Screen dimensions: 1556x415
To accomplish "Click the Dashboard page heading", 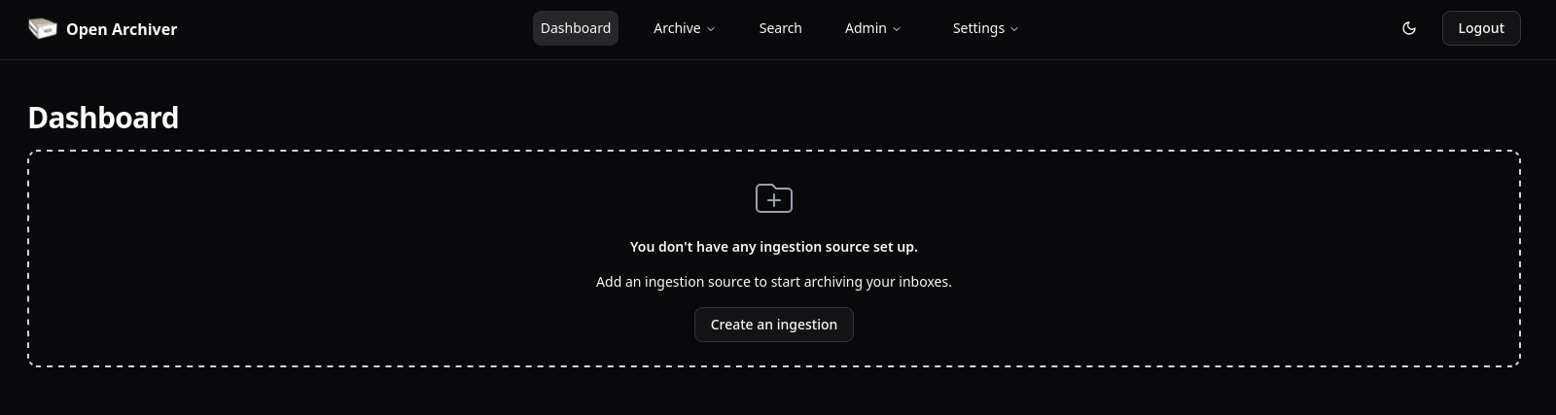I will point(103,118).
